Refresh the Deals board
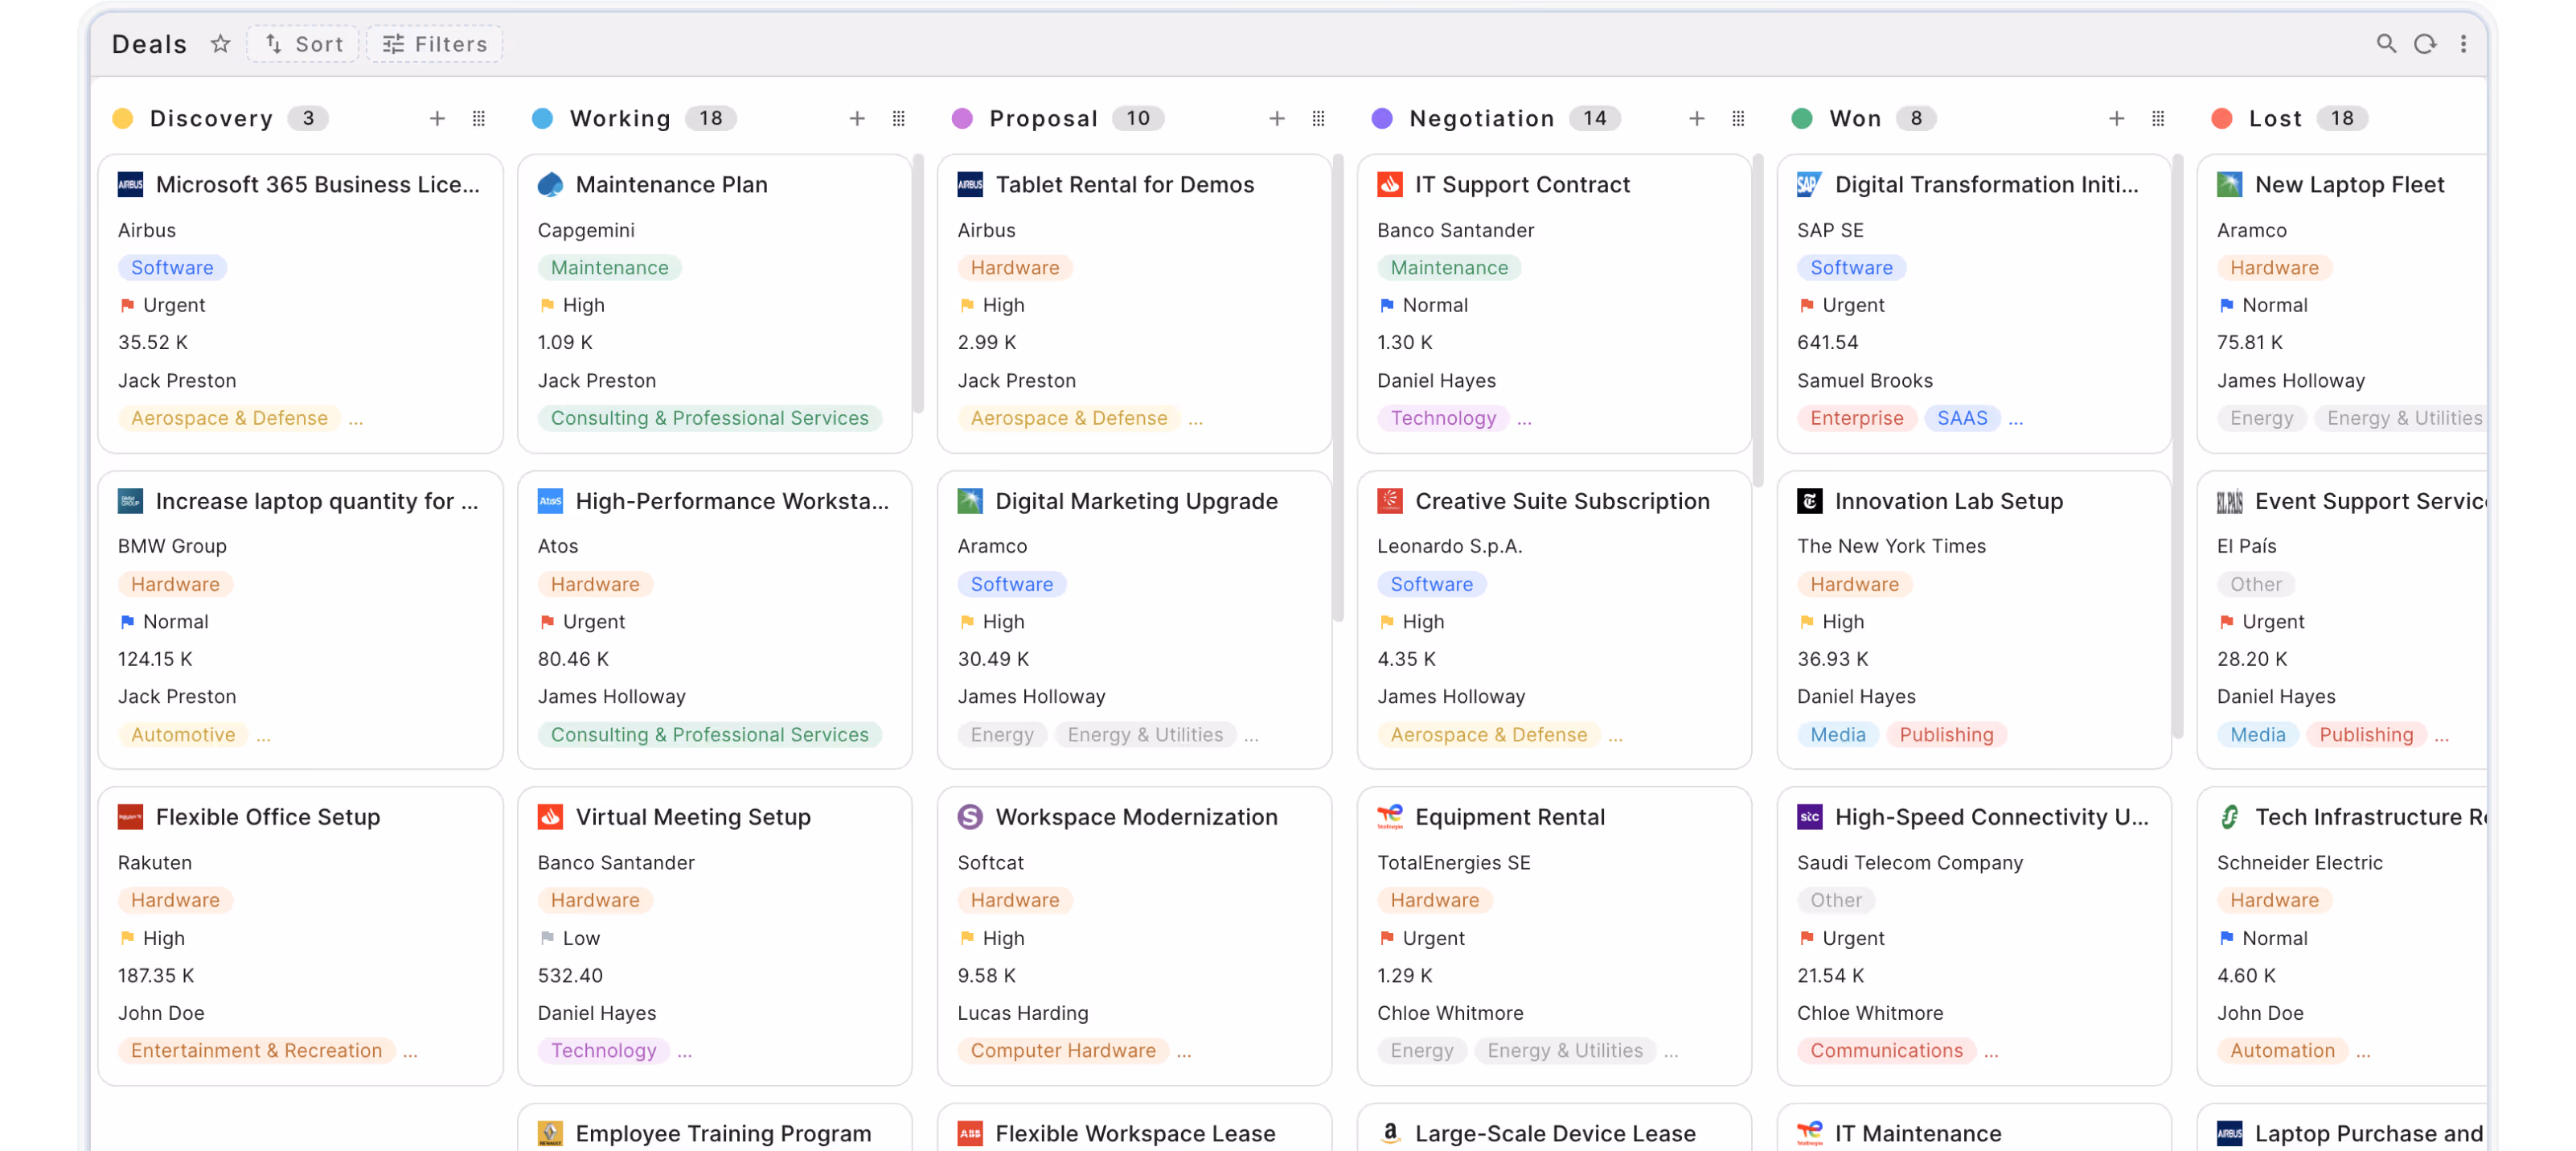Image resolution: width=2576 pixels, height=1151 pixels. pos(2426,44)
